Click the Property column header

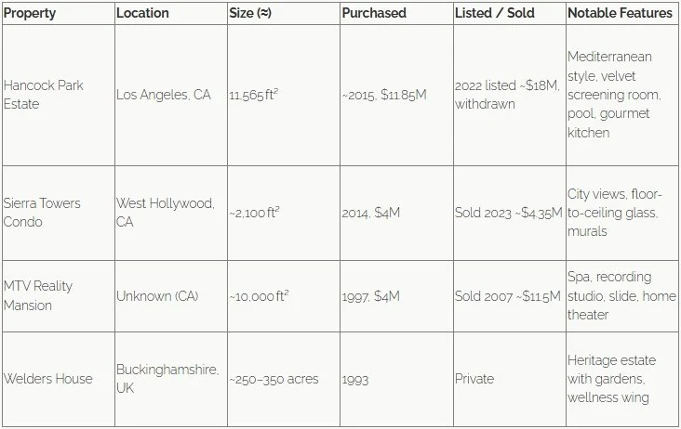tap(59, 13)
